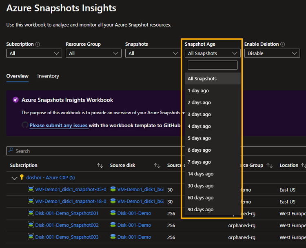This screenshot has height=248, width=306.
Task: Click snapshot icon beside Disk-001-Demo_Snapshot001
Action: (x=31, y=213)
